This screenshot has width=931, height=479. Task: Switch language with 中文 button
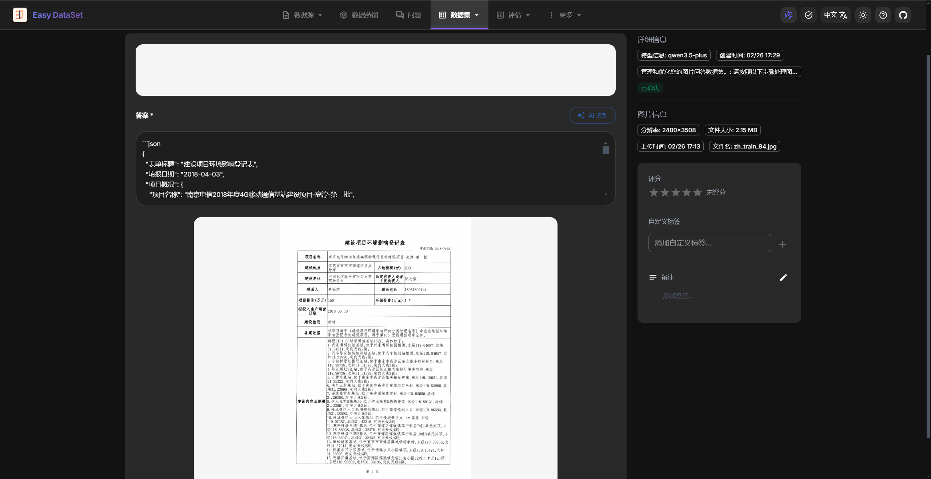click(x=835, y=15)
